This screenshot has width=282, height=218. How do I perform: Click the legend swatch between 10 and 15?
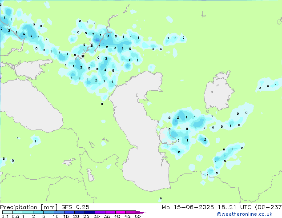point(59,212)
